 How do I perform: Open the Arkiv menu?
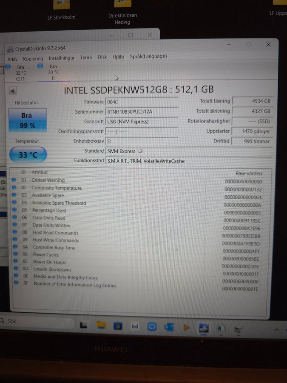pos(13,59)
